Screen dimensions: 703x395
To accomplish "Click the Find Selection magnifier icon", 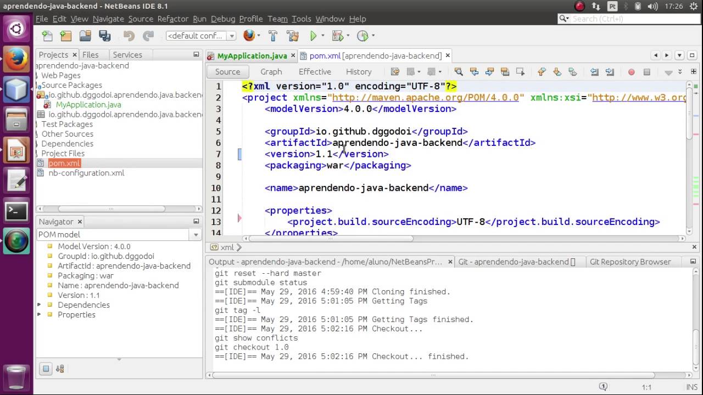I will (459, 72).
